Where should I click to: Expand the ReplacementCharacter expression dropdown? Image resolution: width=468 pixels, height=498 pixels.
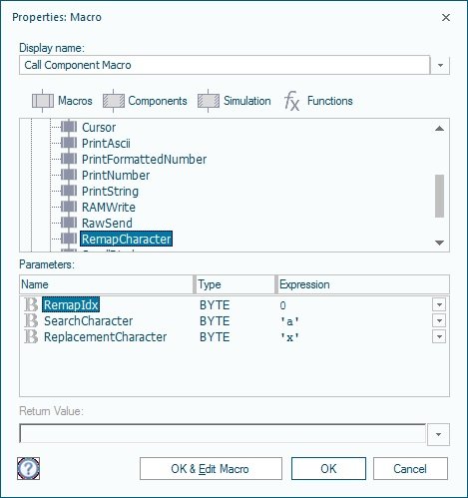[x=439, y=336]
